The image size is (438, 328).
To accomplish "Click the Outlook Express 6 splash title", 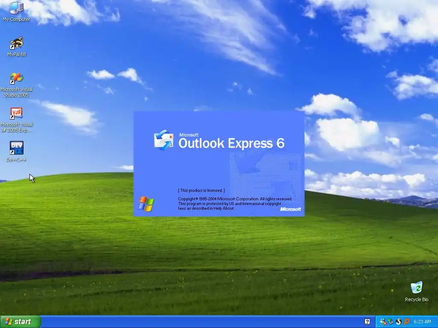I will (x=231, y=143).
